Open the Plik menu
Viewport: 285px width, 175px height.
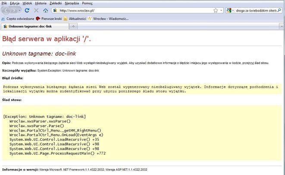point(4,3)
